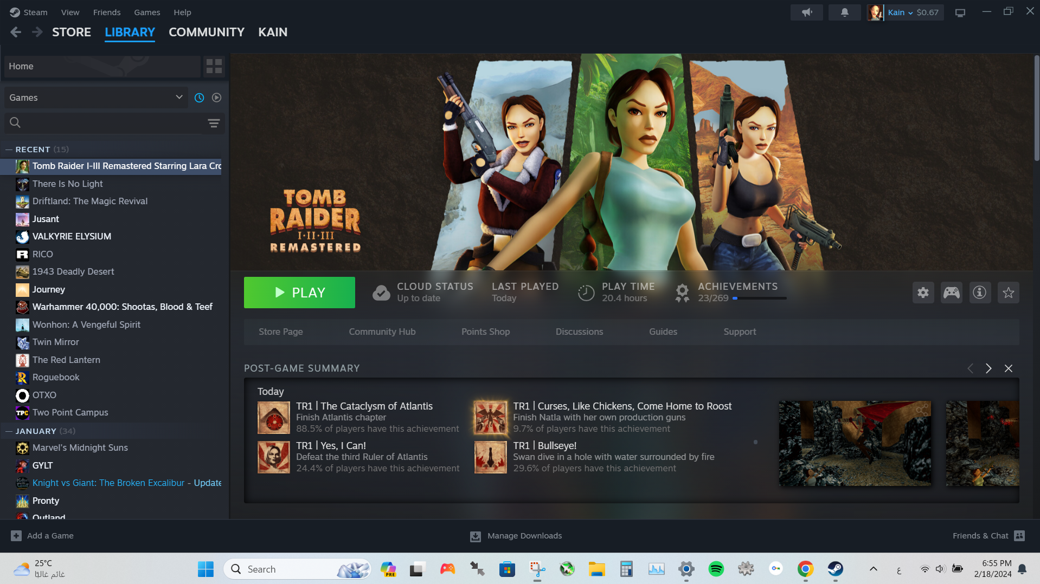Click the back navigation arrow

click(x=16, y=33)
